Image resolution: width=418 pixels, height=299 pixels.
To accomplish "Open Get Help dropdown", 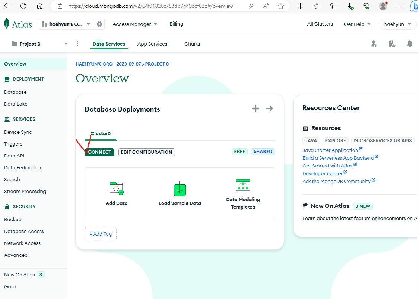I will tap(357, 24).
